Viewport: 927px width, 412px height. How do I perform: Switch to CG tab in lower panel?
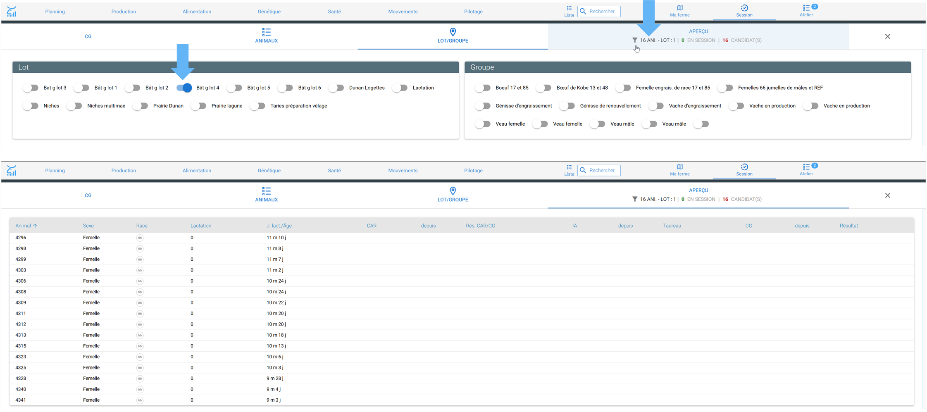click(88, 195)
